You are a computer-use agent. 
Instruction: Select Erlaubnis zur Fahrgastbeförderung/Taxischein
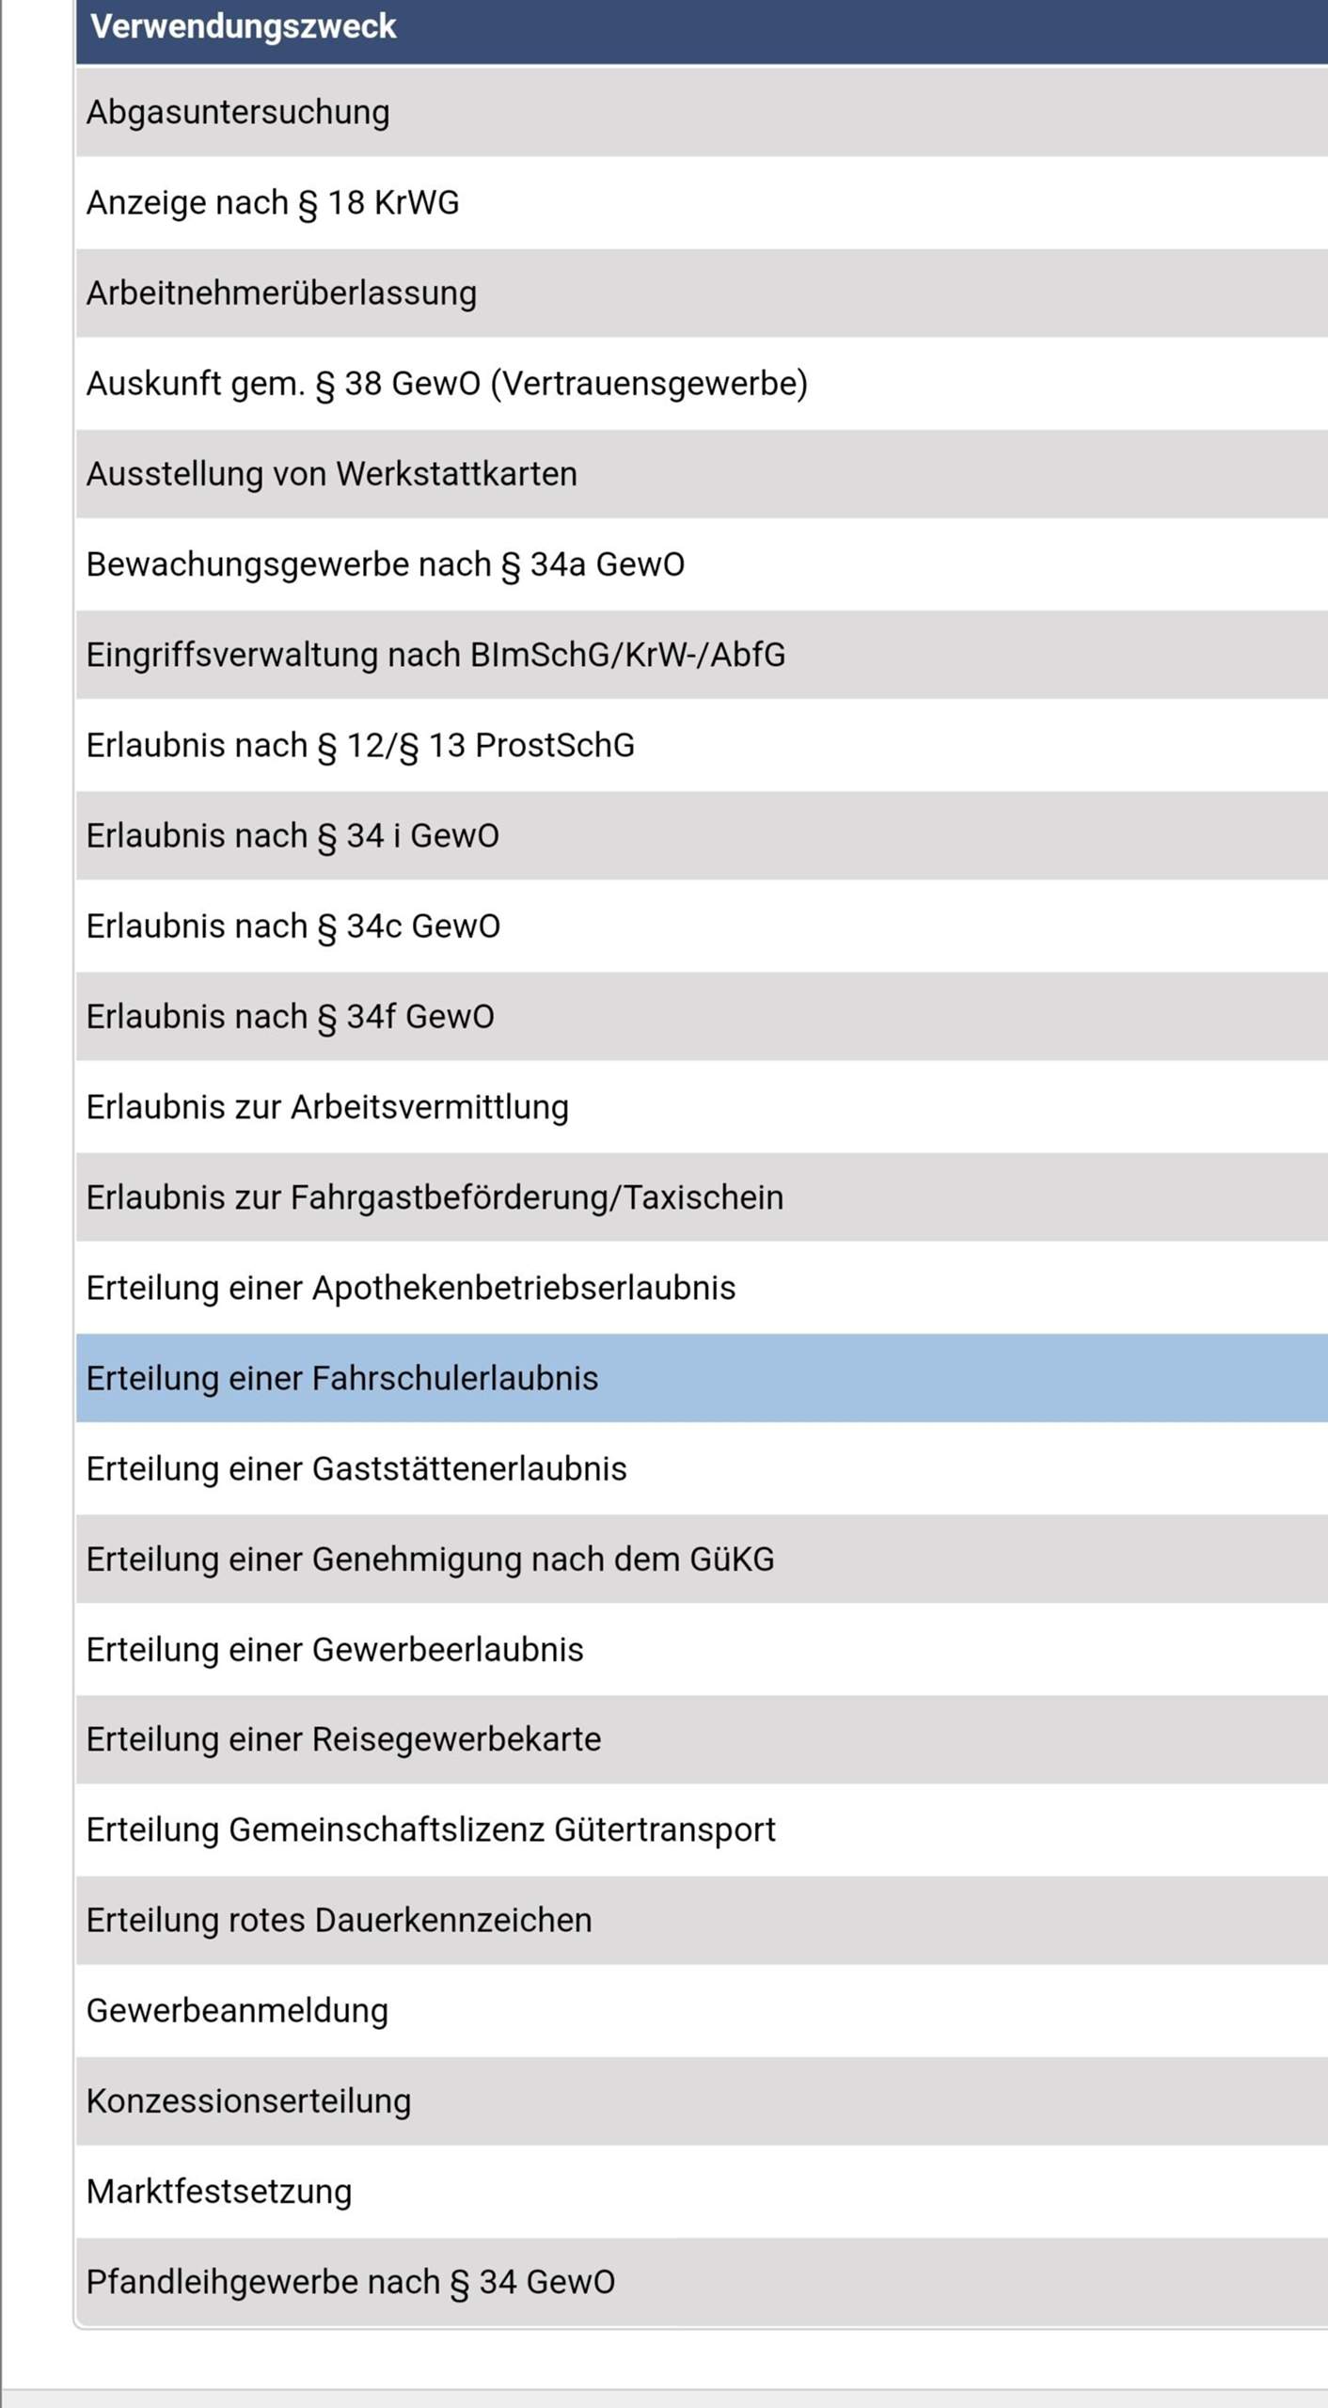pos(435,1197)
